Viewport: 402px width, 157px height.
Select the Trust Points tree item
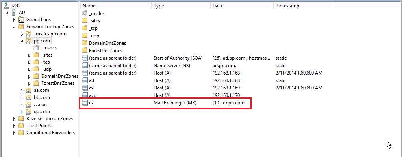tap(39, 126)
